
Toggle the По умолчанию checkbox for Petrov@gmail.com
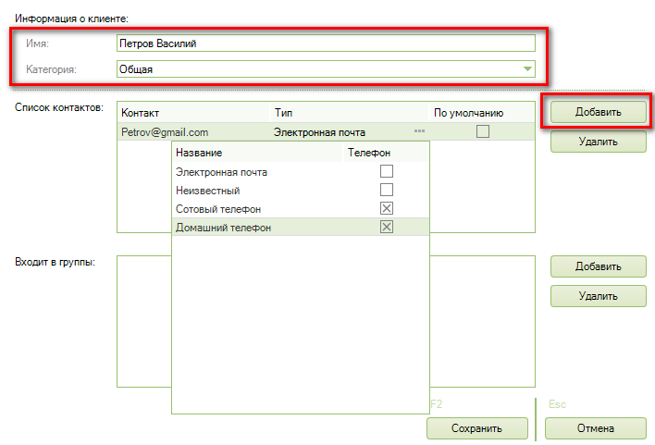tap(482, 132)
